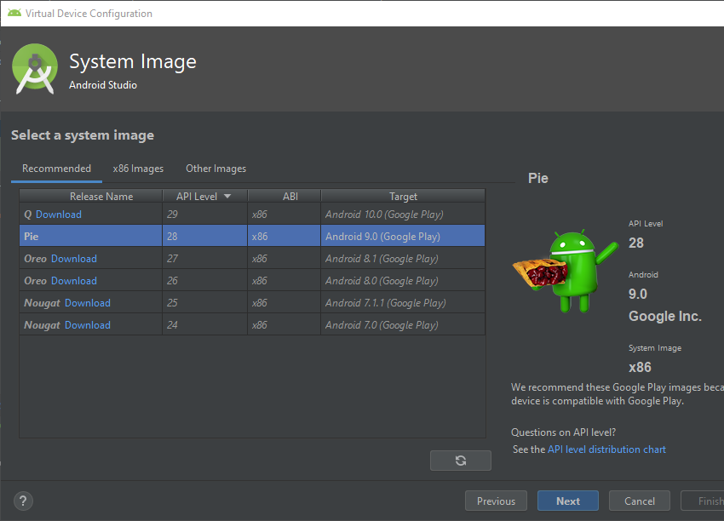724x521 pixels.
Task: Select the Android 7.0 (Google Play) target cell
Action: (403, 325)
